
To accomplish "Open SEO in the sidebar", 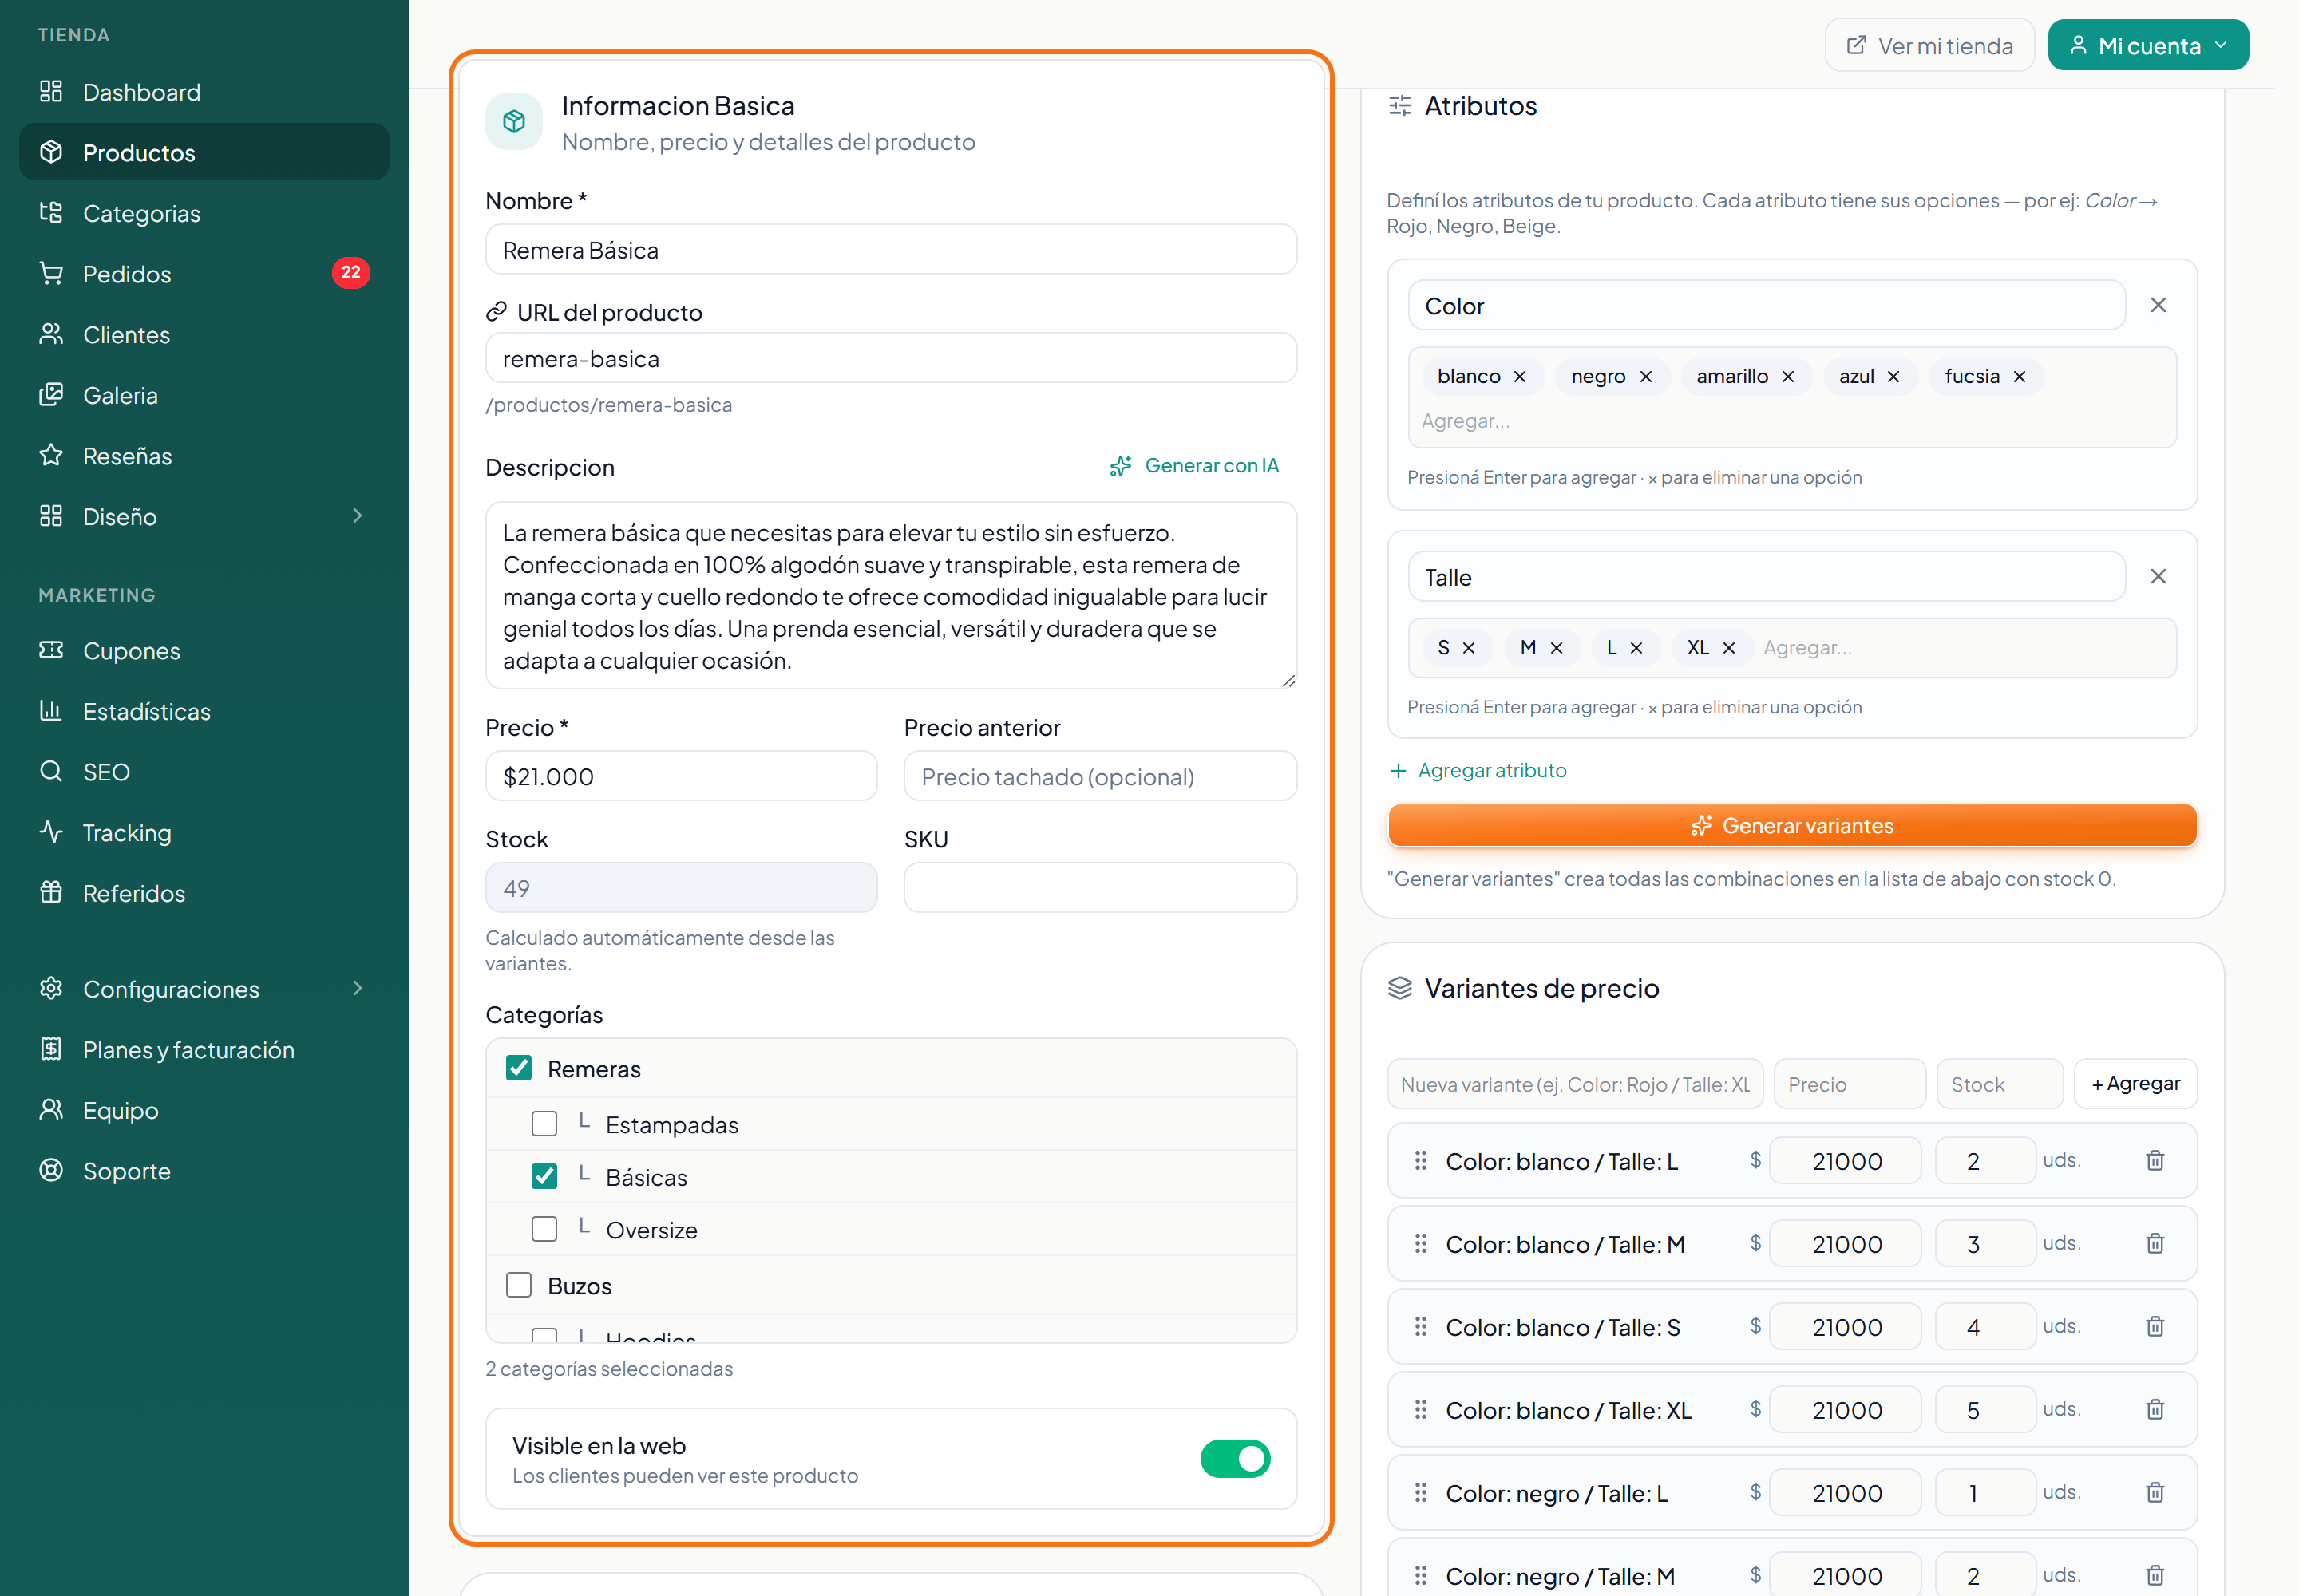I will pos(204,772).
